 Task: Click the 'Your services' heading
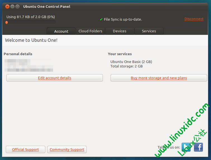(120, 54)
